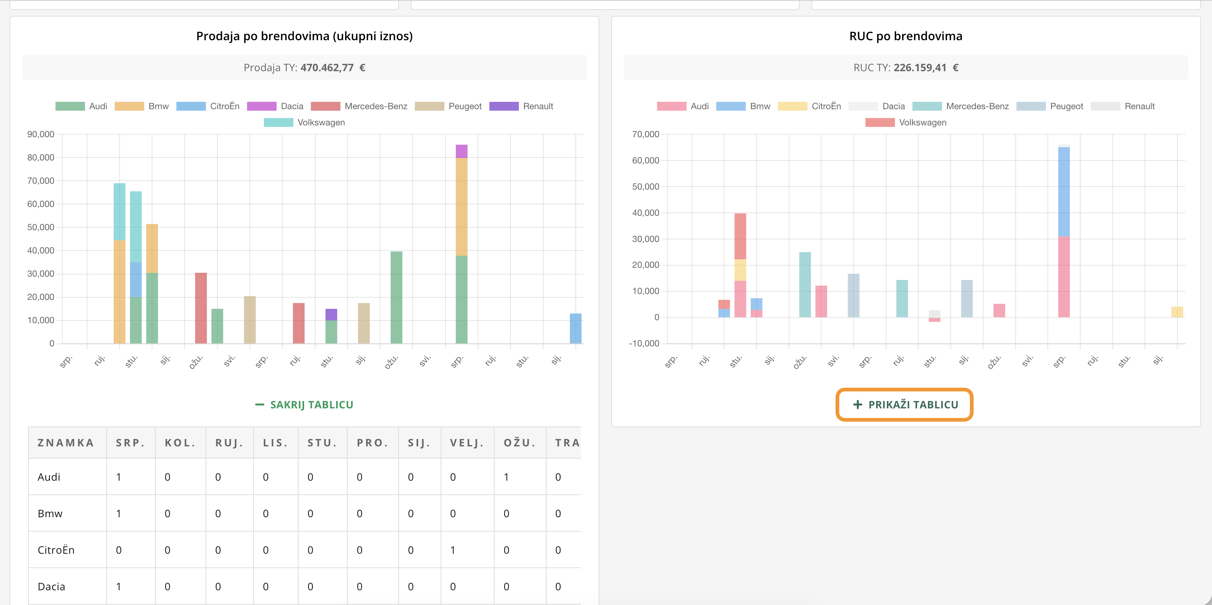Select the CitroËn table row
Viewport: 1212px width, 605px height.
click(x=56, y=550)
